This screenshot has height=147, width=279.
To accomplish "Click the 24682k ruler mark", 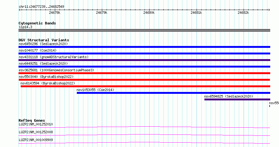I will (243, 13).
